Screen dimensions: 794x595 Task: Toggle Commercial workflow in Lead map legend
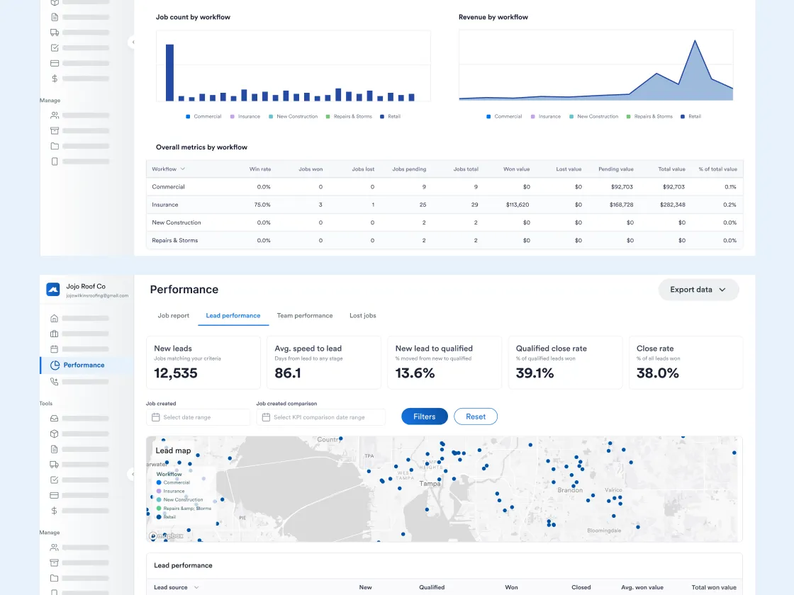pos(173,482)
